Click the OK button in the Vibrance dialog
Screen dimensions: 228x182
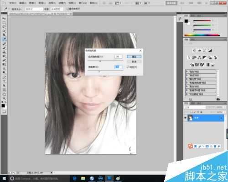(134, 56)
